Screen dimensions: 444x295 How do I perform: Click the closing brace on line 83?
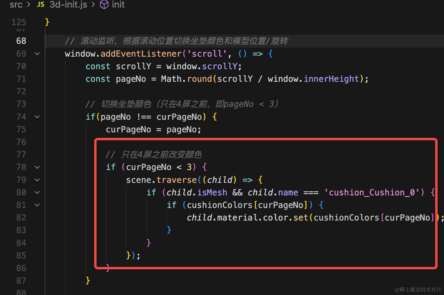[x=169, y=230]
